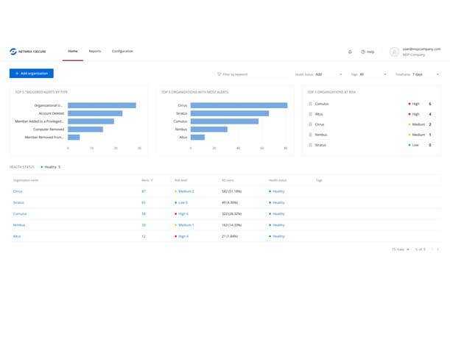Click the Organizational bar in alerts chart

pyautogui.click(x=102, y=105)
